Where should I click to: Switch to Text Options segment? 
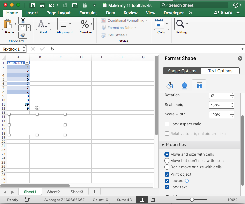(220, 71)
